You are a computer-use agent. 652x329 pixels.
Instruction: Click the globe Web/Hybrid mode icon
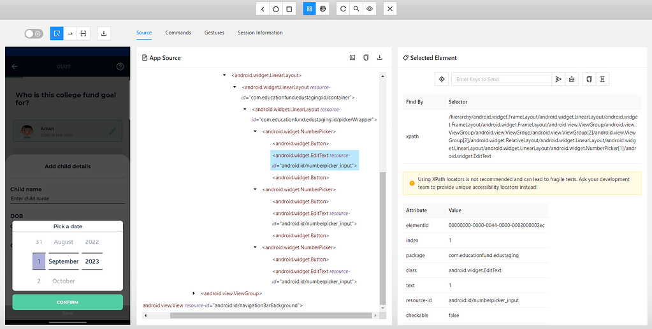click(x=323, y=9)
